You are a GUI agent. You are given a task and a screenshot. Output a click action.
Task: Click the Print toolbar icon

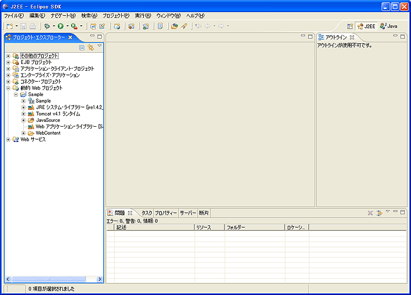[x=33, y=26]
